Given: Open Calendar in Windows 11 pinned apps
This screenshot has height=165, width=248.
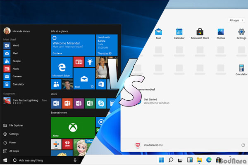Looking at the screenshot, I should pyautogui.click(x=179, y=34).
